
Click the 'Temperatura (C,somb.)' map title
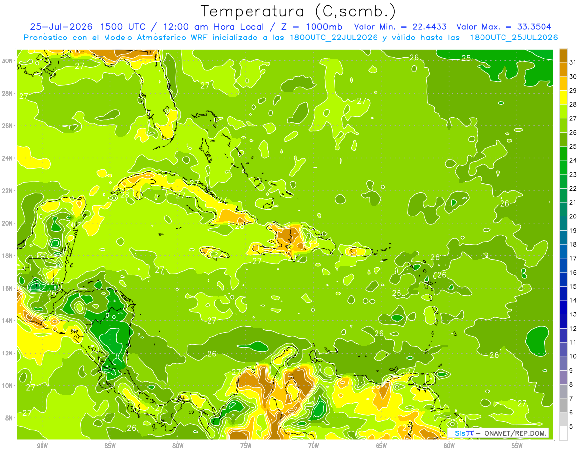click(x=299, y=11)
